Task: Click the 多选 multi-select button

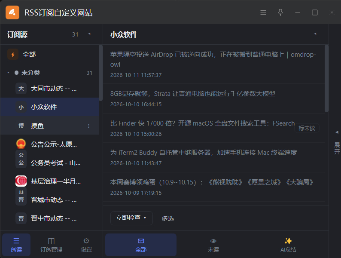Action: pos(167,218)
